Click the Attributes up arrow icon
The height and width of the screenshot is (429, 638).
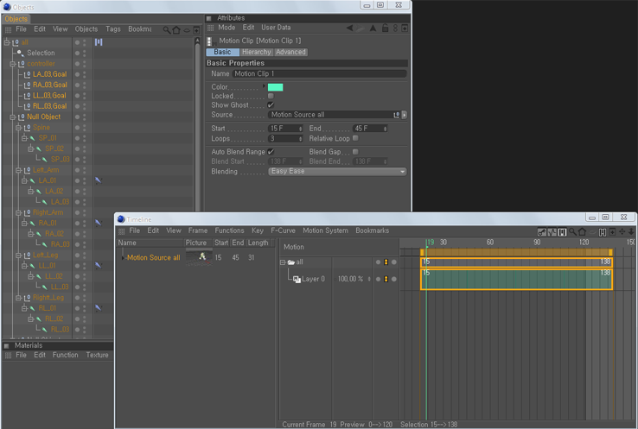[x=373, y=28]
